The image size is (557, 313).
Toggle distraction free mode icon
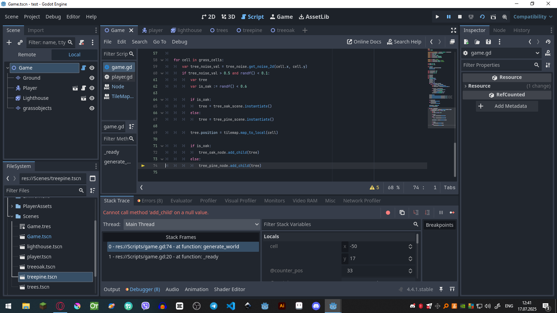click(x=454, y=30)
